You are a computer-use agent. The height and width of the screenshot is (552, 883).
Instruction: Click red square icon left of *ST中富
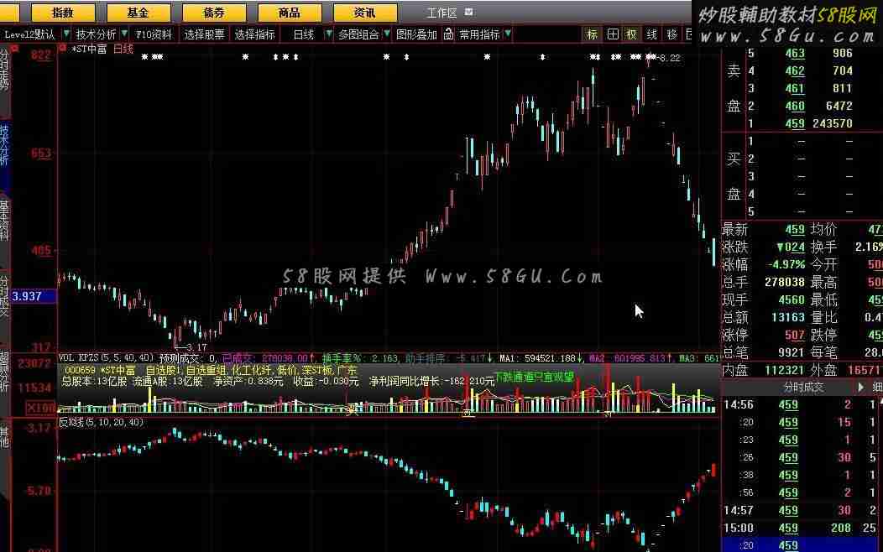(62, 49)
